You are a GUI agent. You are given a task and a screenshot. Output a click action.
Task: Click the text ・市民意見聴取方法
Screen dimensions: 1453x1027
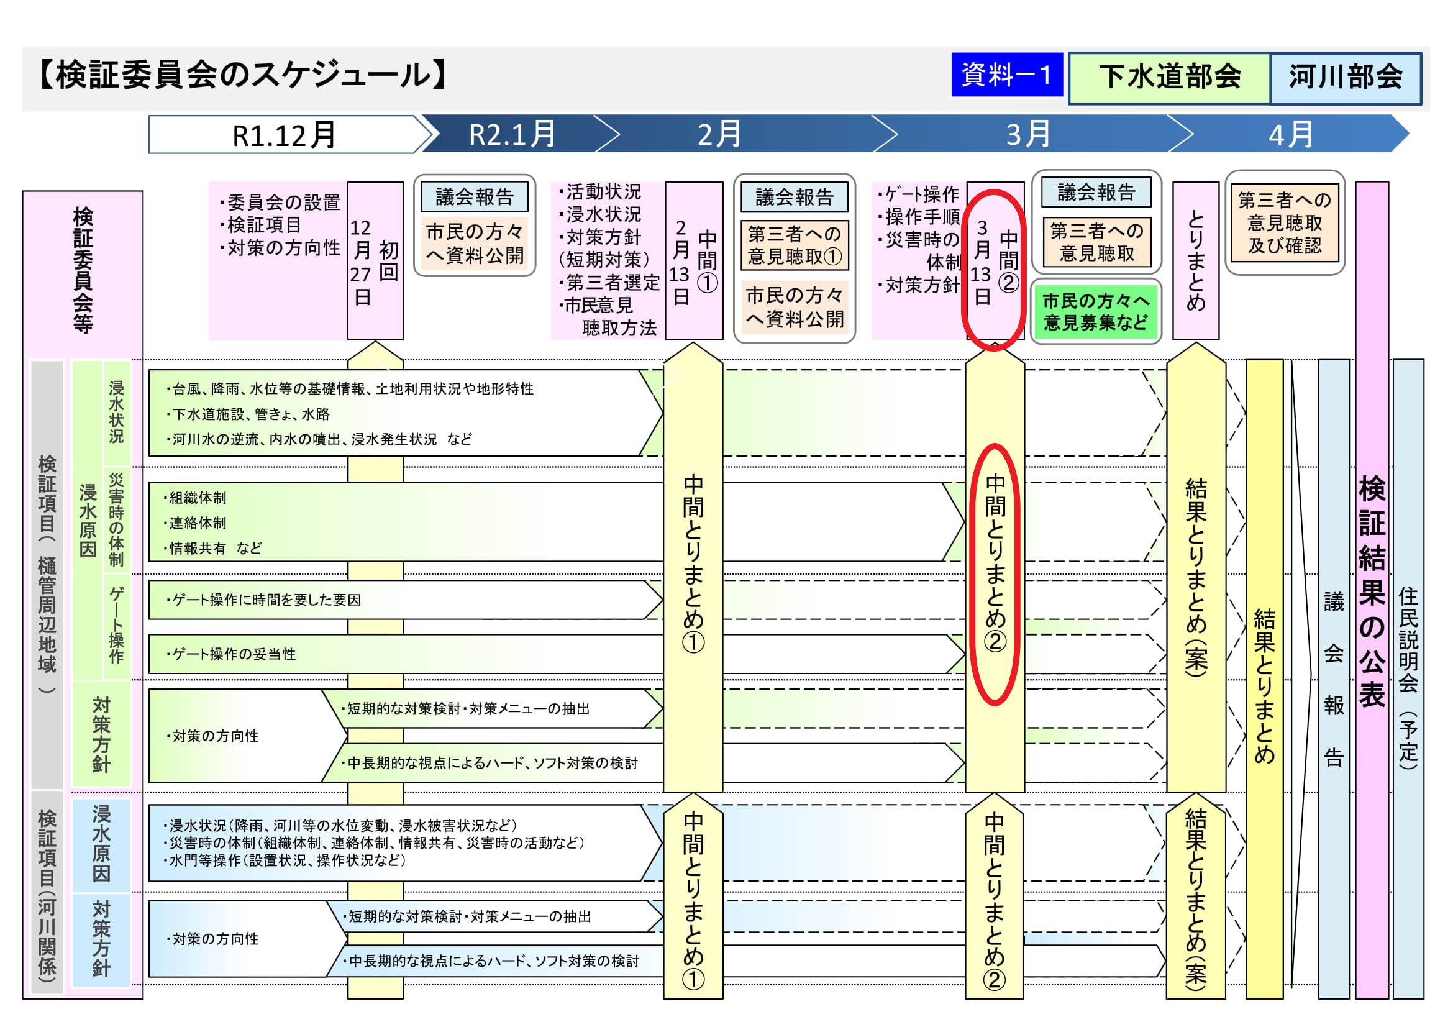pyautogui.click(x=608, y=316)
